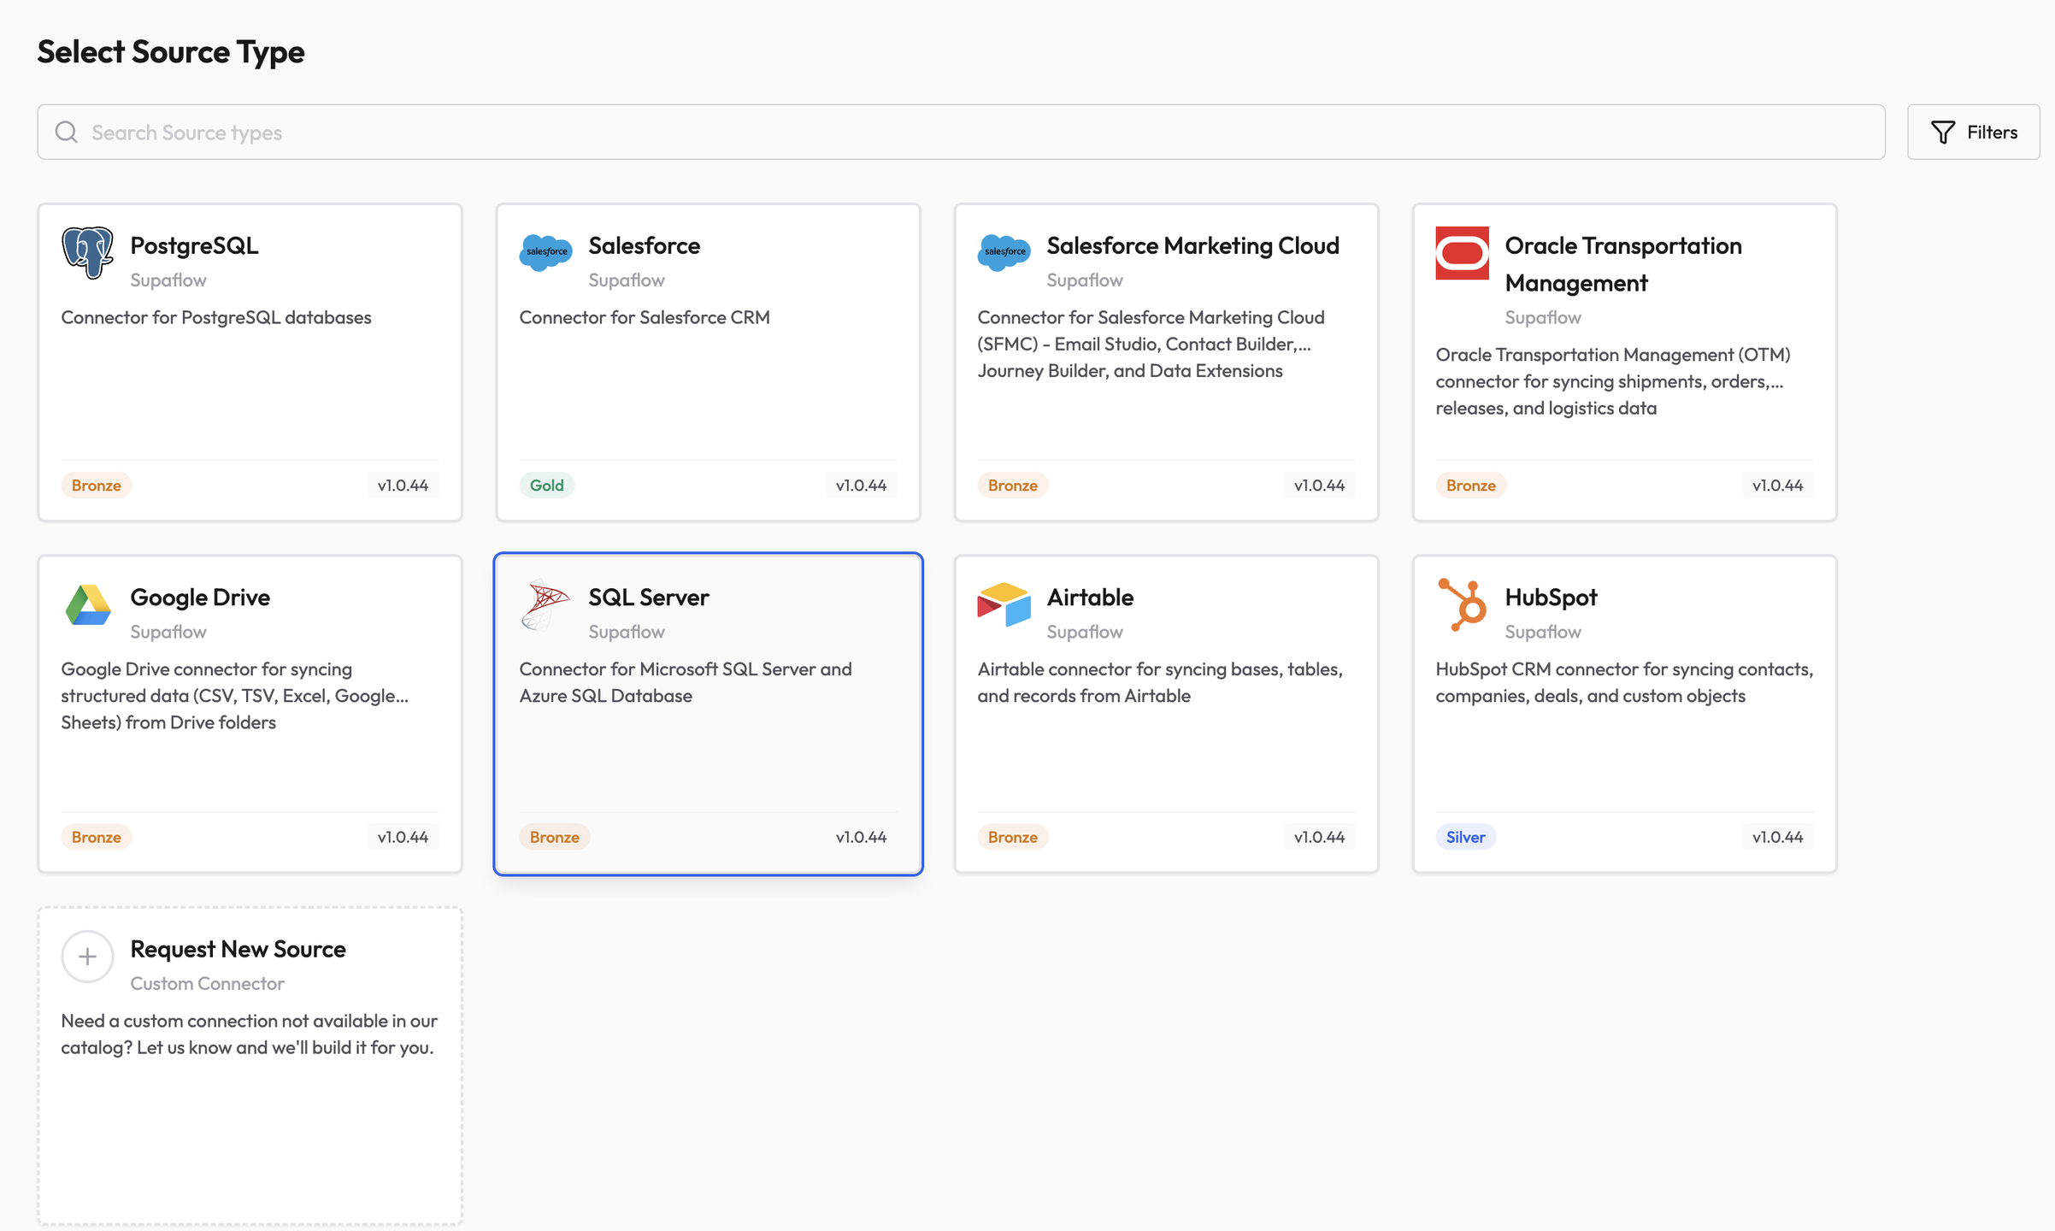Click the PostgreSQL card's Bronze badge
The image size is (2055, 1231).
tap(96, 486)
